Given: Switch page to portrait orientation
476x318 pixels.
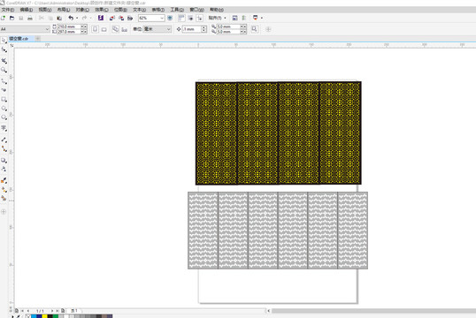Looking at the screenshot, I should (95, 29).
